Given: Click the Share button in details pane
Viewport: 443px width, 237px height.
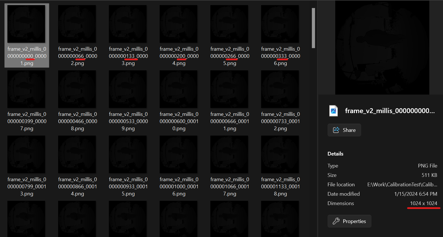Looking at the screenshot, I should pos(344,130).
